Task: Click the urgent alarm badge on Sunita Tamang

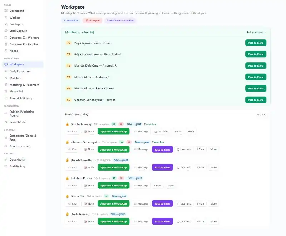Action: click(x=121, y=124)
